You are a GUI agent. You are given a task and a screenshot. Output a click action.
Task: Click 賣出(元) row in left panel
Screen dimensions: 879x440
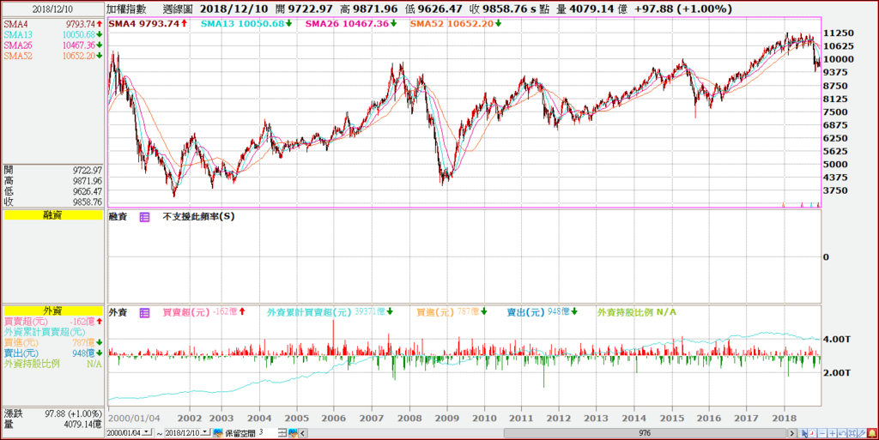click(52, 353)
